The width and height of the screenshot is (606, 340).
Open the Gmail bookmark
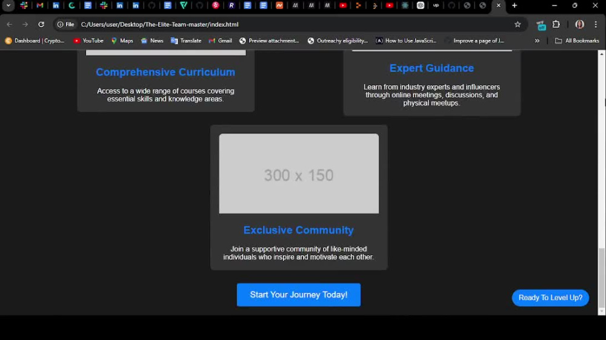(220, 41)
